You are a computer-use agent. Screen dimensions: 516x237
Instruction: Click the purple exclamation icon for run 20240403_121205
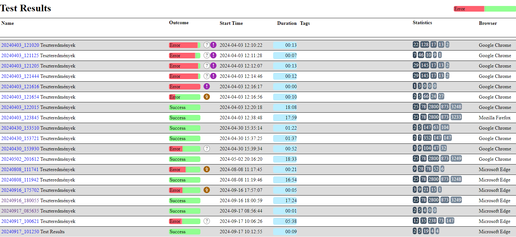click(x=213, y=66)
